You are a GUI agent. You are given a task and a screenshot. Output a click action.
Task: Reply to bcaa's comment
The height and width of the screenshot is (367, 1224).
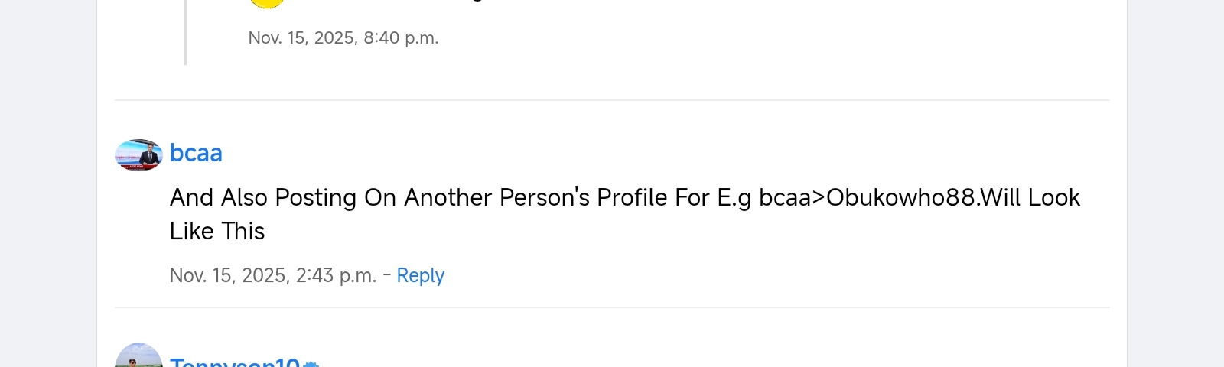click(420, 275)
